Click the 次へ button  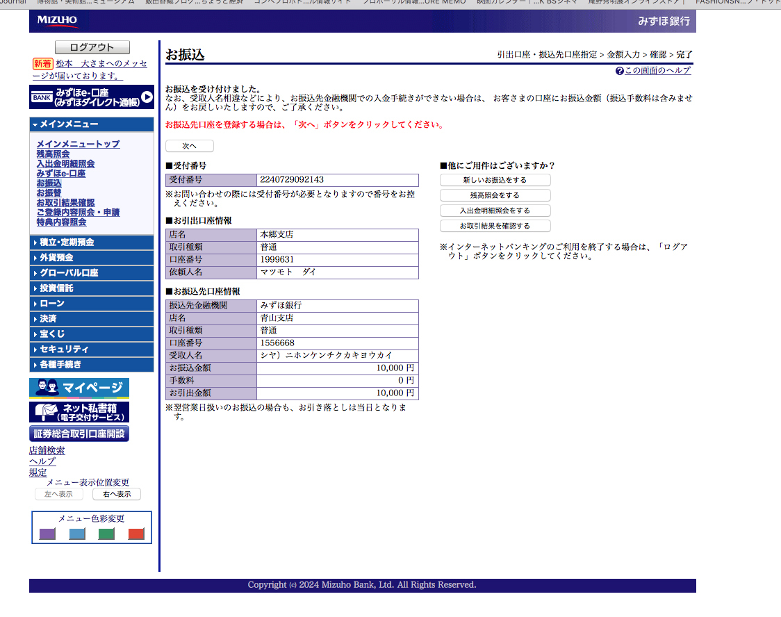click(189, 146)
